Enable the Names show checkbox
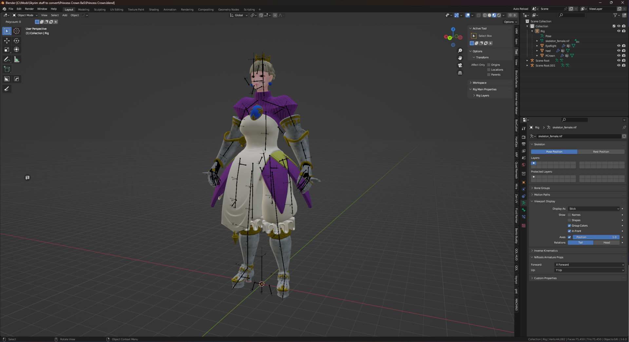629x342 pixels. pyautogui.click(x=569, y=215)
